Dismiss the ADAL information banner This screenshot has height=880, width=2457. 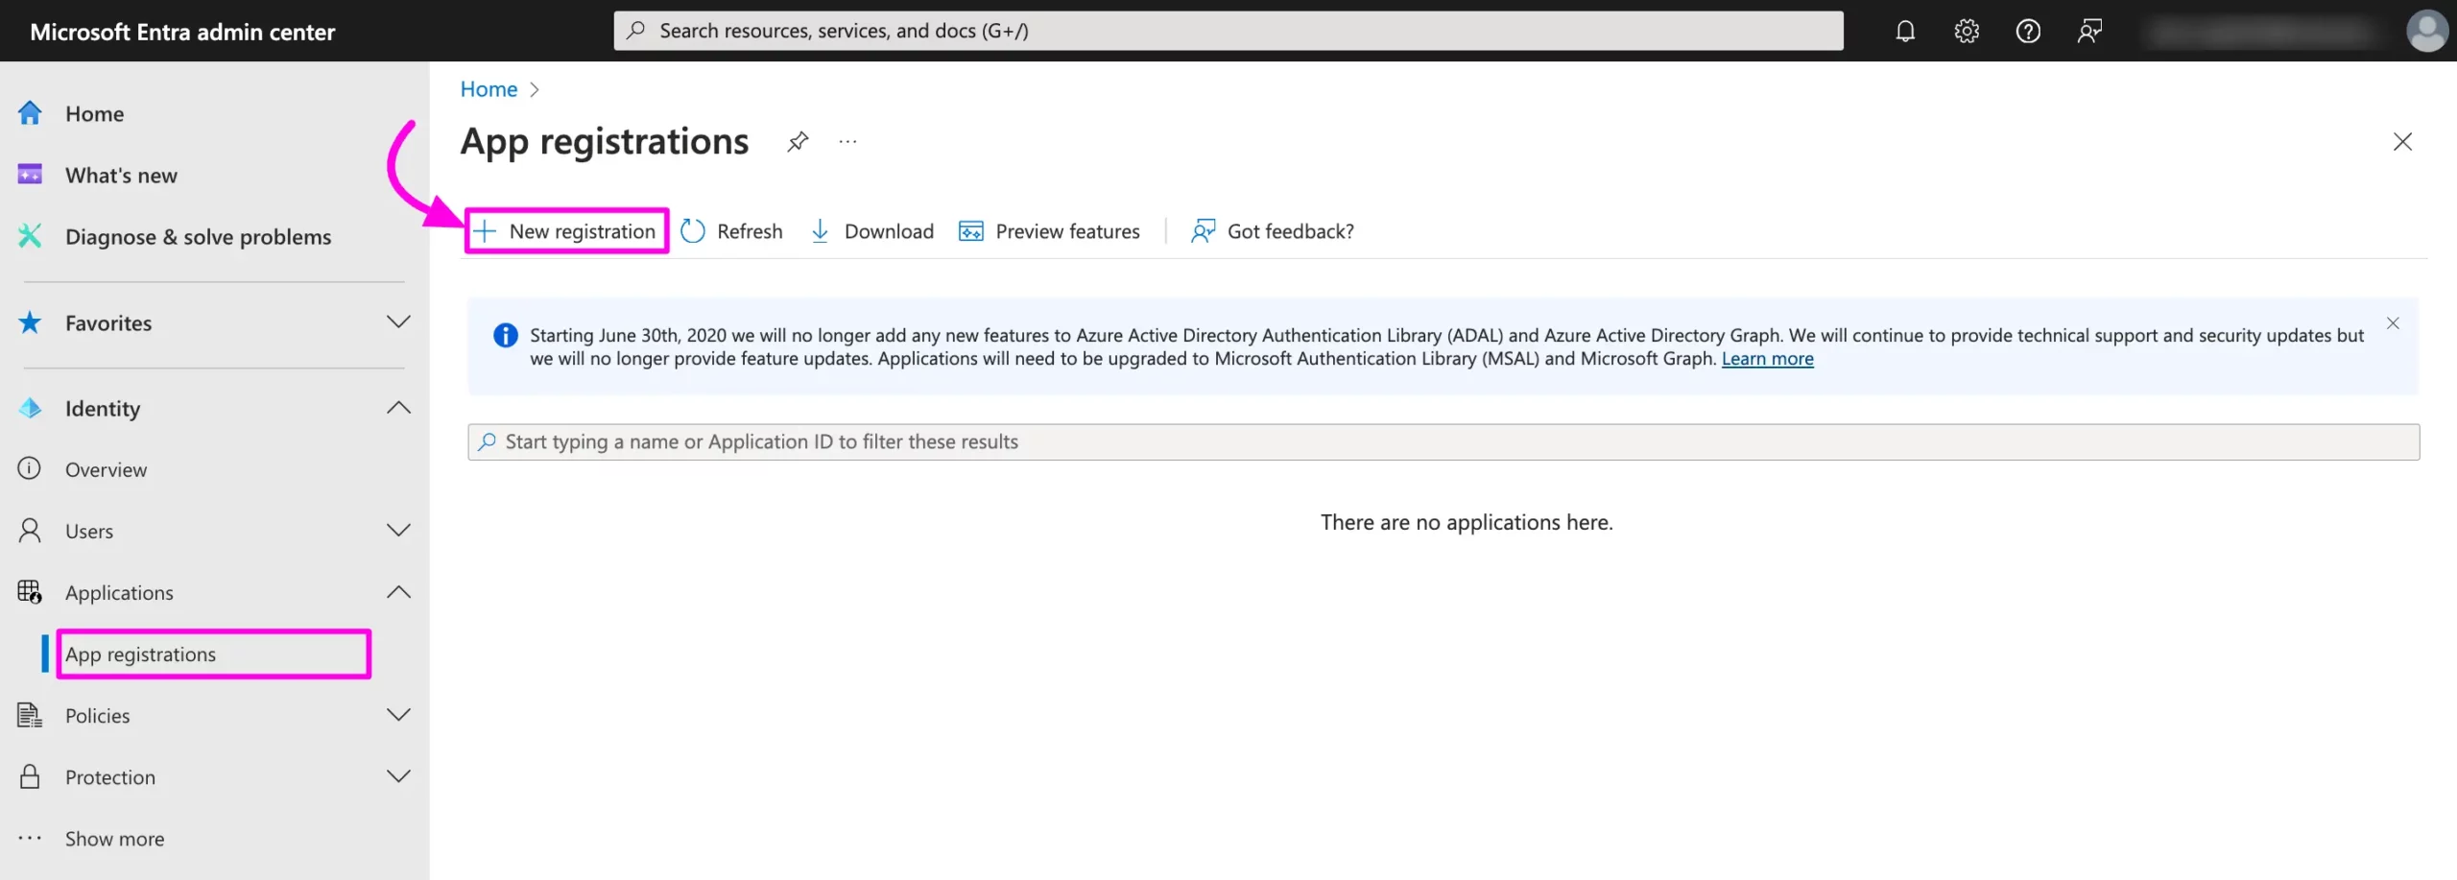point(2393,323)
